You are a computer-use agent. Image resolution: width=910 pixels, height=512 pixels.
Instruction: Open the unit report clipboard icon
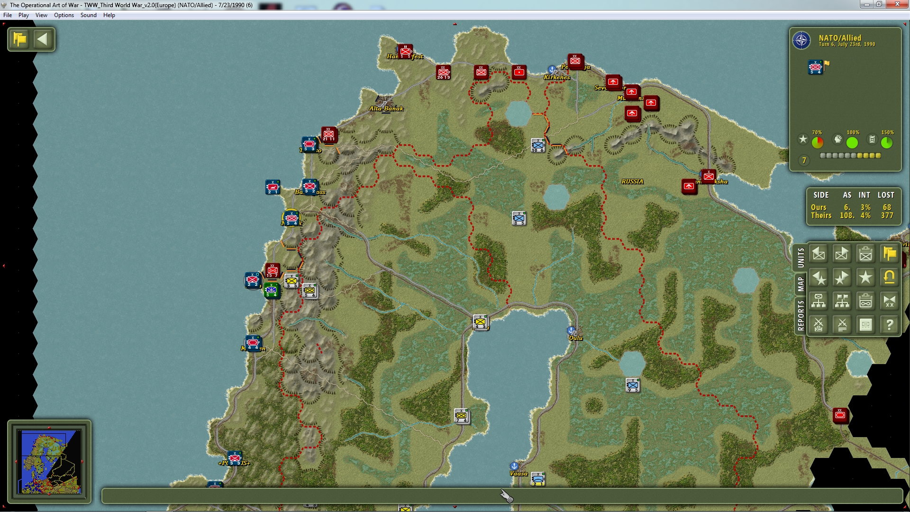pyautogui.click(x=866, y=254)
